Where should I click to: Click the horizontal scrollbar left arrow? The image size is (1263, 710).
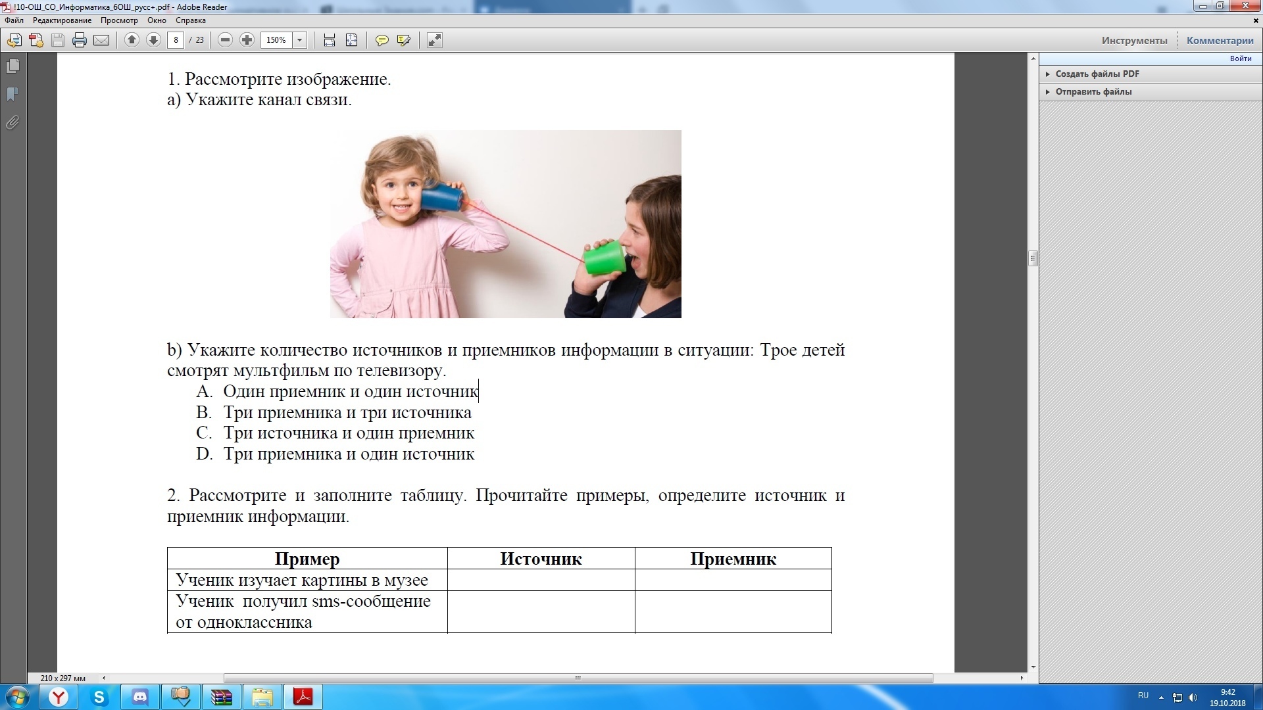tap(104, 678)
